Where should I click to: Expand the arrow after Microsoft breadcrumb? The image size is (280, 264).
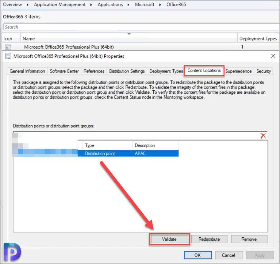click(x=160, y=5)
